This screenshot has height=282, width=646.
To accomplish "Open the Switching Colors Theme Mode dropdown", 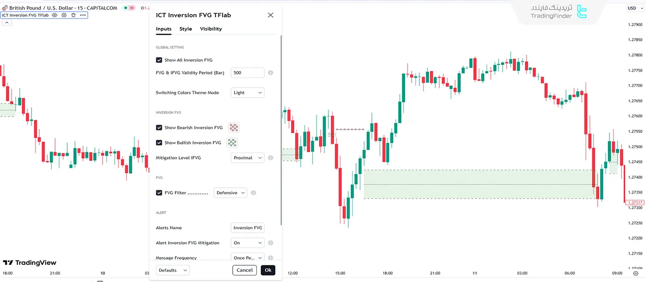I will coord(247,93).
